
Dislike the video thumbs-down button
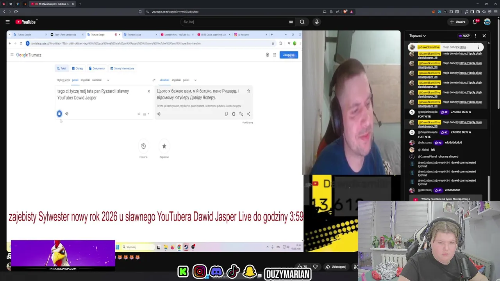(x=315, y=267)
